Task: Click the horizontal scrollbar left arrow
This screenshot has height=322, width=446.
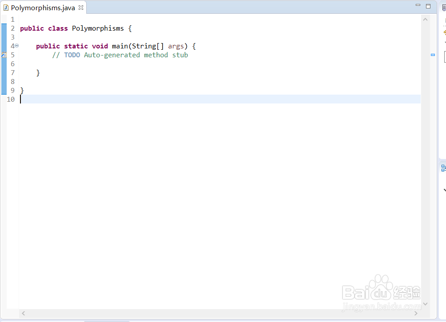Action: [x=23, y=313]
